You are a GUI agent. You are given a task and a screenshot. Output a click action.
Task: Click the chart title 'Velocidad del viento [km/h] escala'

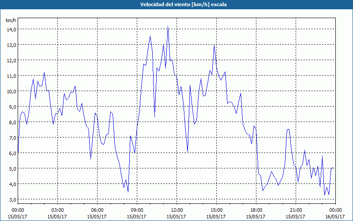coord(183,4)
